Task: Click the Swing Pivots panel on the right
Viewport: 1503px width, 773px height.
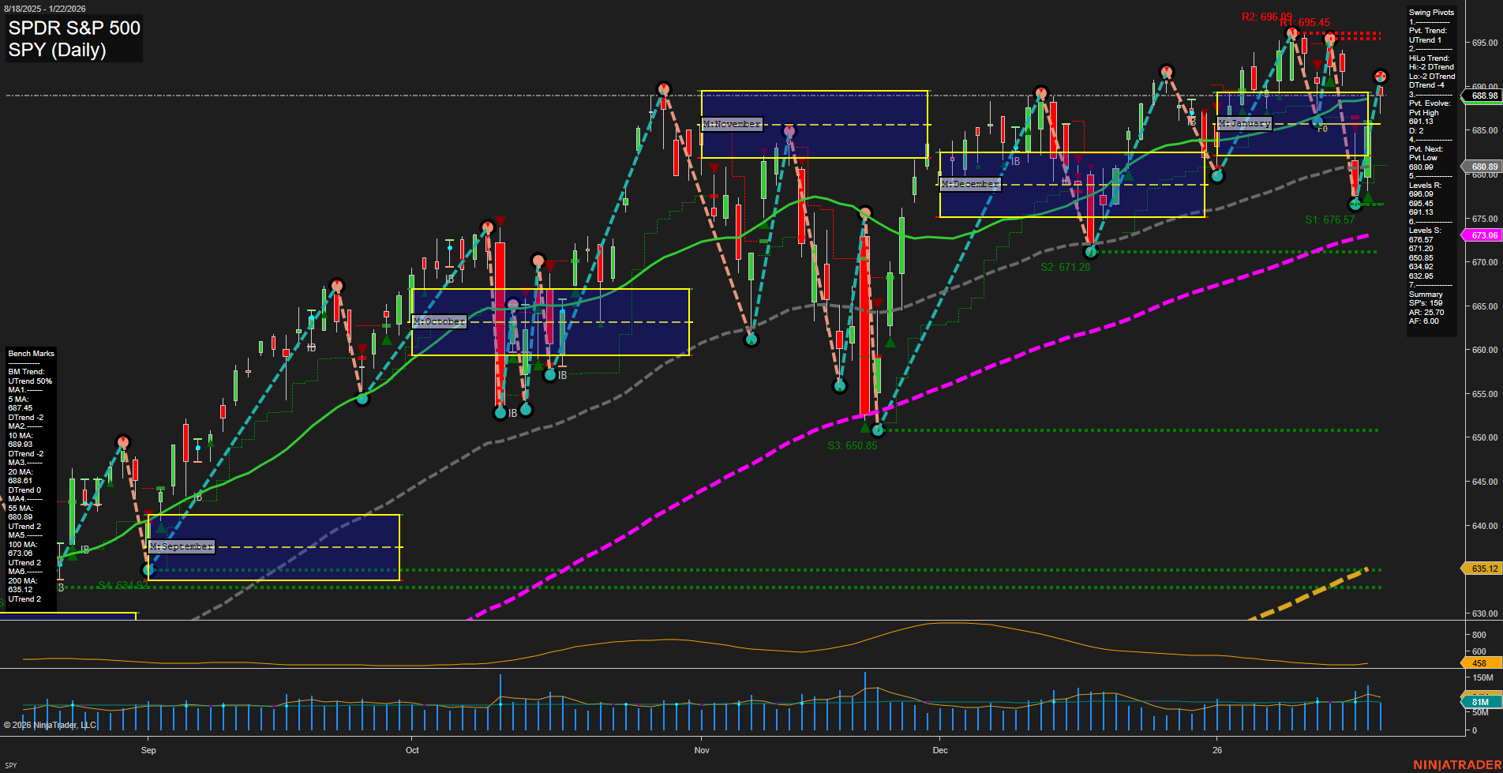Action: coord(1430,12)
